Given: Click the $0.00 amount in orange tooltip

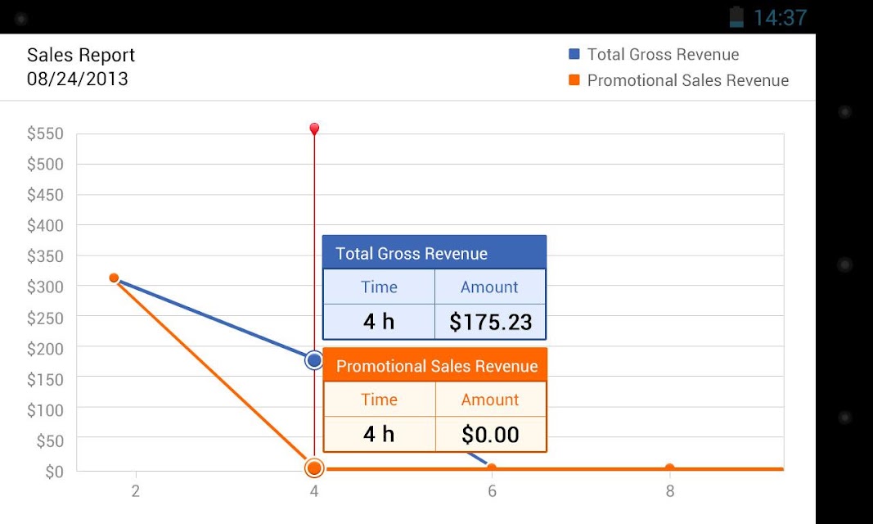Looking at the screenshot, I should (491, 434).
